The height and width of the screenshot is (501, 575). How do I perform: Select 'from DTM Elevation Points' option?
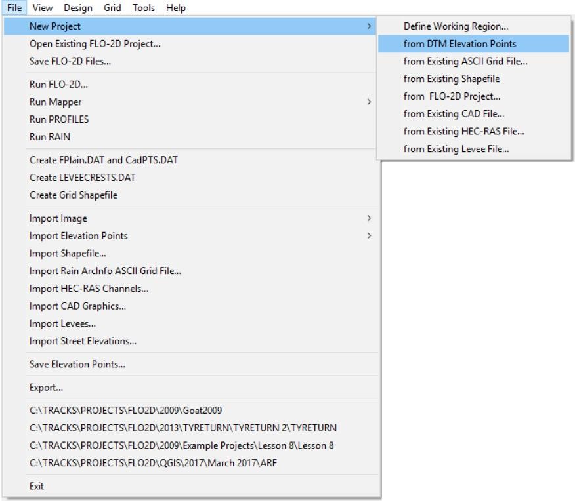459,44
